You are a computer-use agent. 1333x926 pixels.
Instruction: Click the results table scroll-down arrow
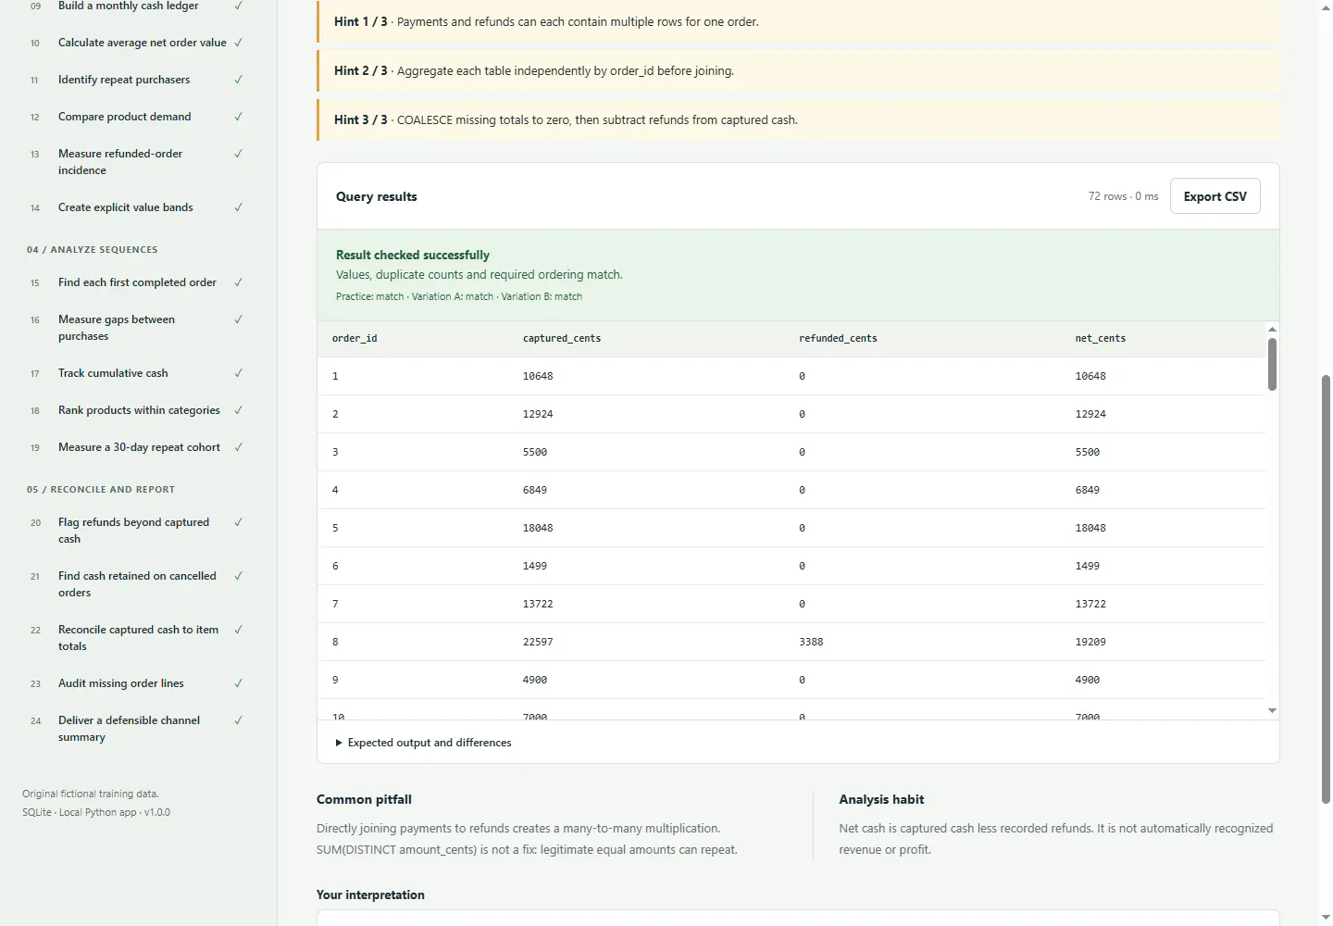1272,710
